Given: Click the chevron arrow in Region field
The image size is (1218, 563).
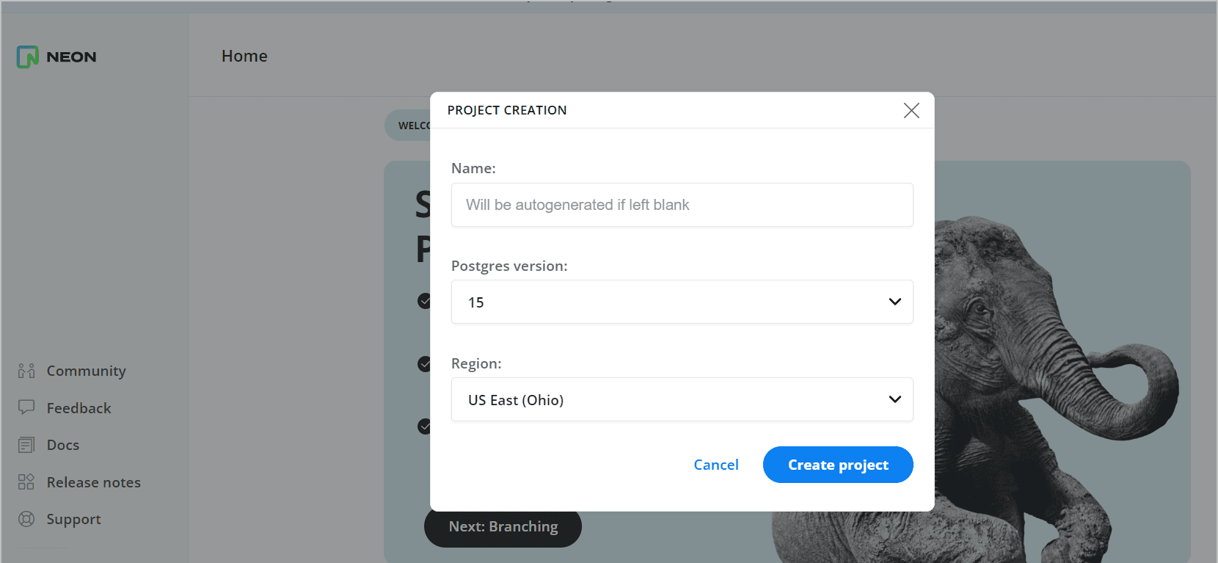Looking at the screenshot, I should click(x=895, y=399).
